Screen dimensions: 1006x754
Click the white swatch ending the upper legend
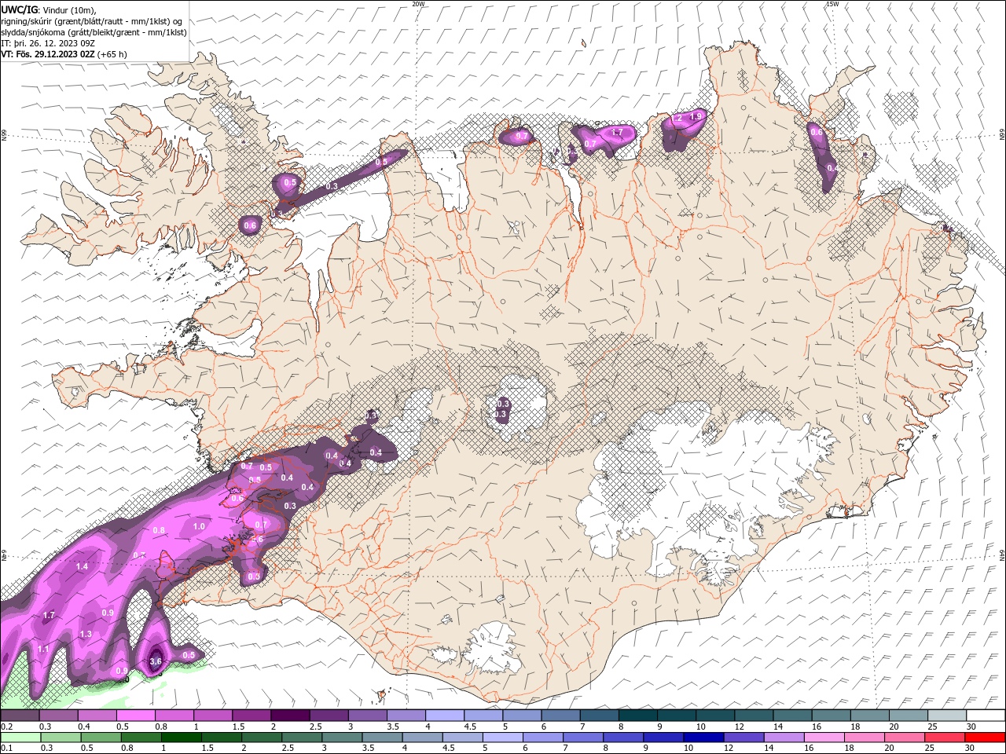[986, 716]
